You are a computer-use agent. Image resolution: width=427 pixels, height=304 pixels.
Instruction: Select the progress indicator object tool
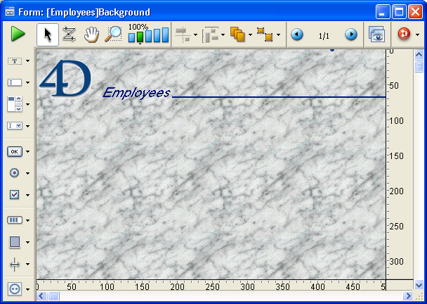[x=15, y=220]
